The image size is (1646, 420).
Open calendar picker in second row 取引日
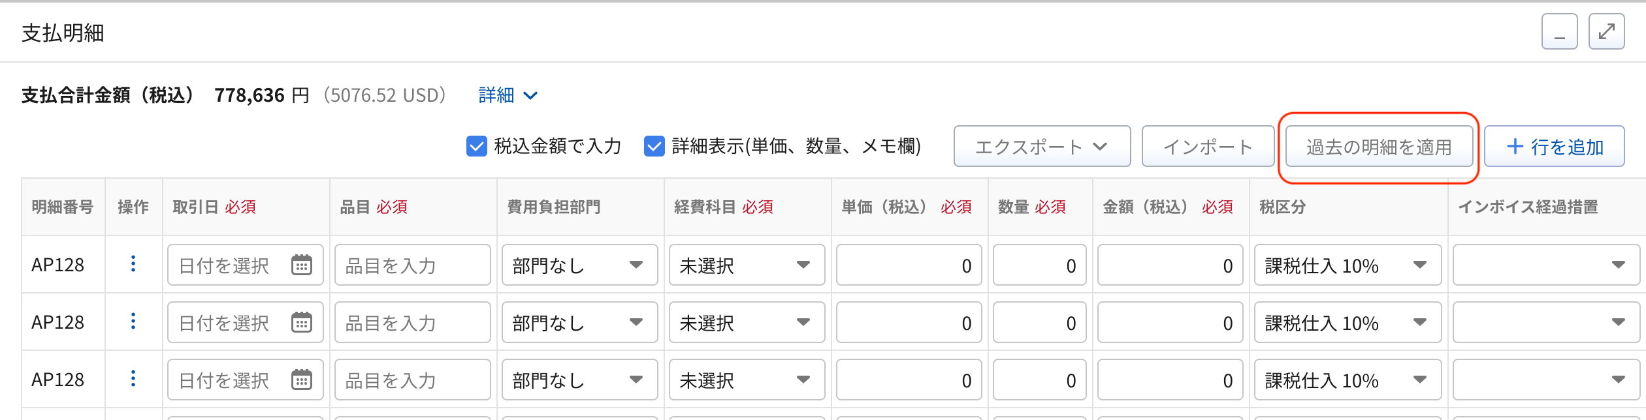pyautogui.click(x=302, y=322)
